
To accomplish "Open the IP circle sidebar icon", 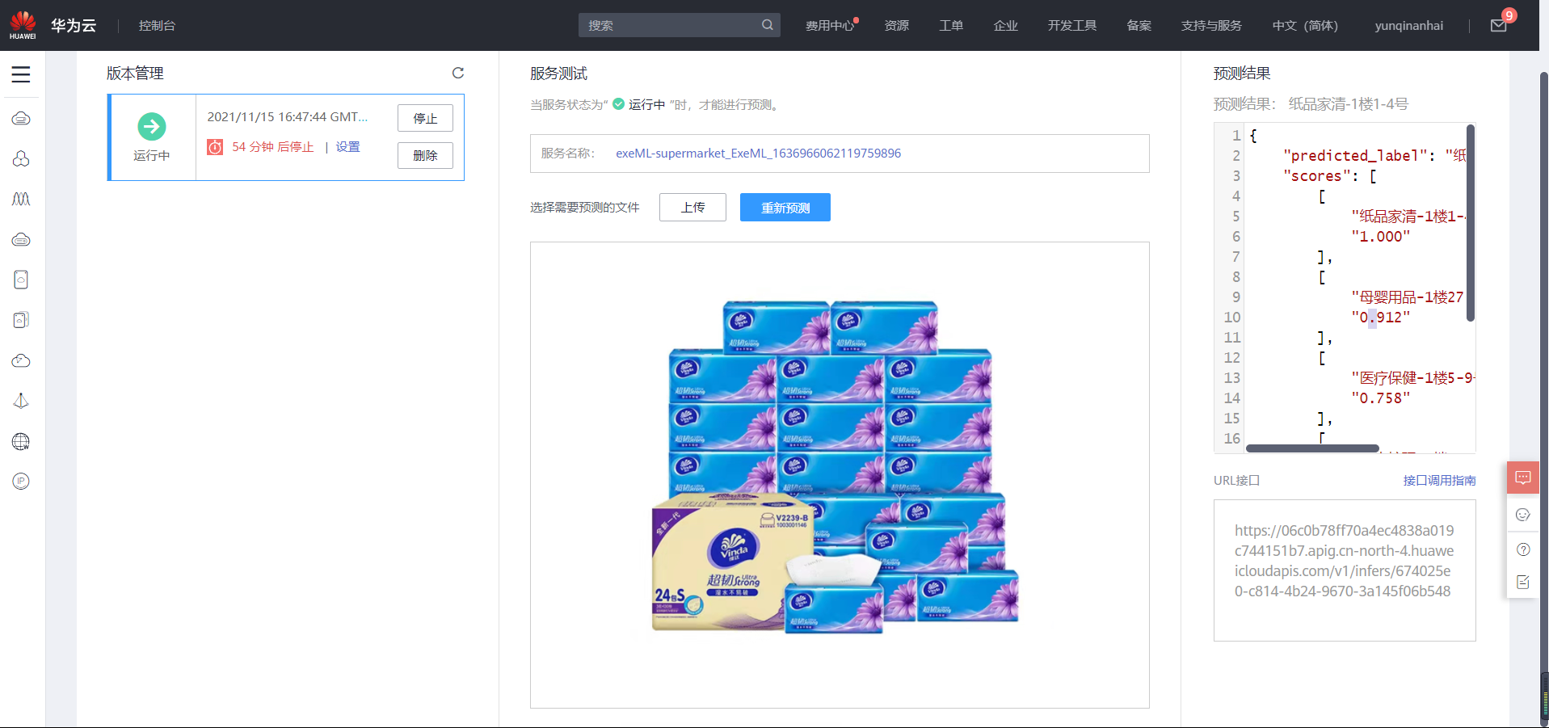I will [21, 482].
